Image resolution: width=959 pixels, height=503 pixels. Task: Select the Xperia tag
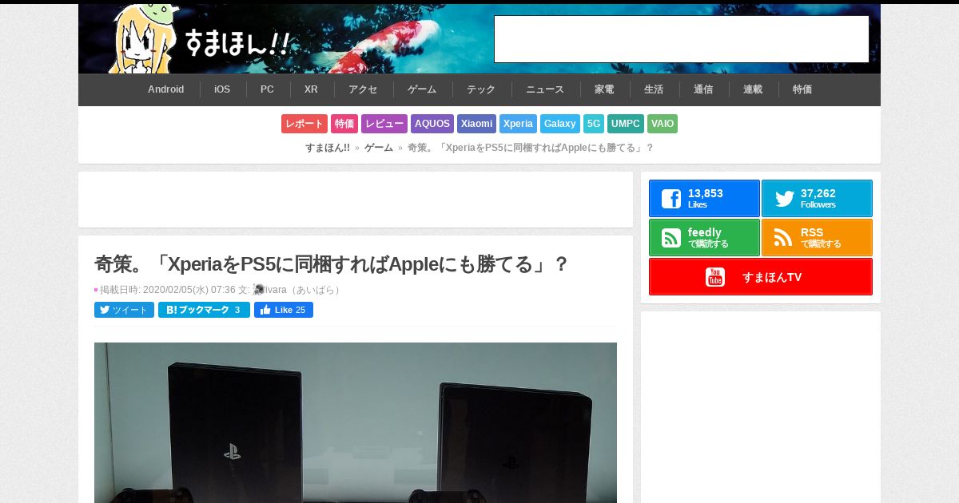pos(518,124)
